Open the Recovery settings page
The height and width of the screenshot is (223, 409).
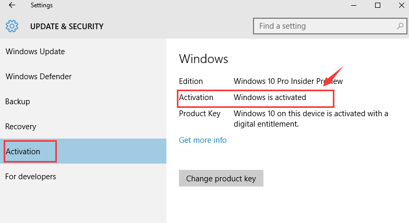pyautogui.click(x=21, y=127)
